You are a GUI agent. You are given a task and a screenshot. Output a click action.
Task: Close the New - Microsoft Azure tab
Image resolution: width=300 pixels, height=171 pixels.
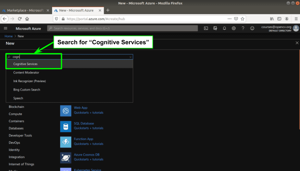tap(100, 10)
